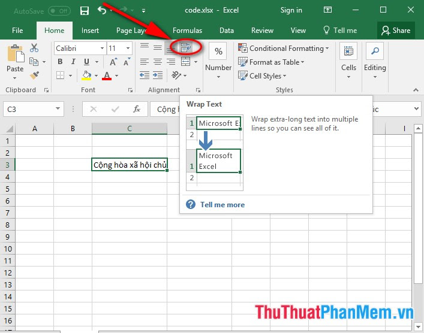424x333 pixels.
Task: Increase indent
Action: [158, 75]
